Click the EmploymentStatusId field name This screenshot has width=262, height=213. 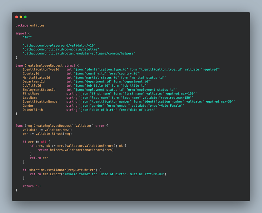coord(39,90)
